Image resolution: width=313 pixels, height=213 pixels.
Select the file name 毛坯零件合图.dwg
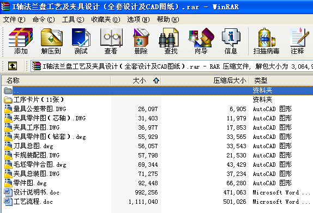(40, 165)
